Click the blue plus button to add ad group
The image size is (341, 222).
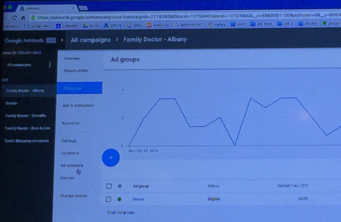pyautogui.click(x=111, y=157)
